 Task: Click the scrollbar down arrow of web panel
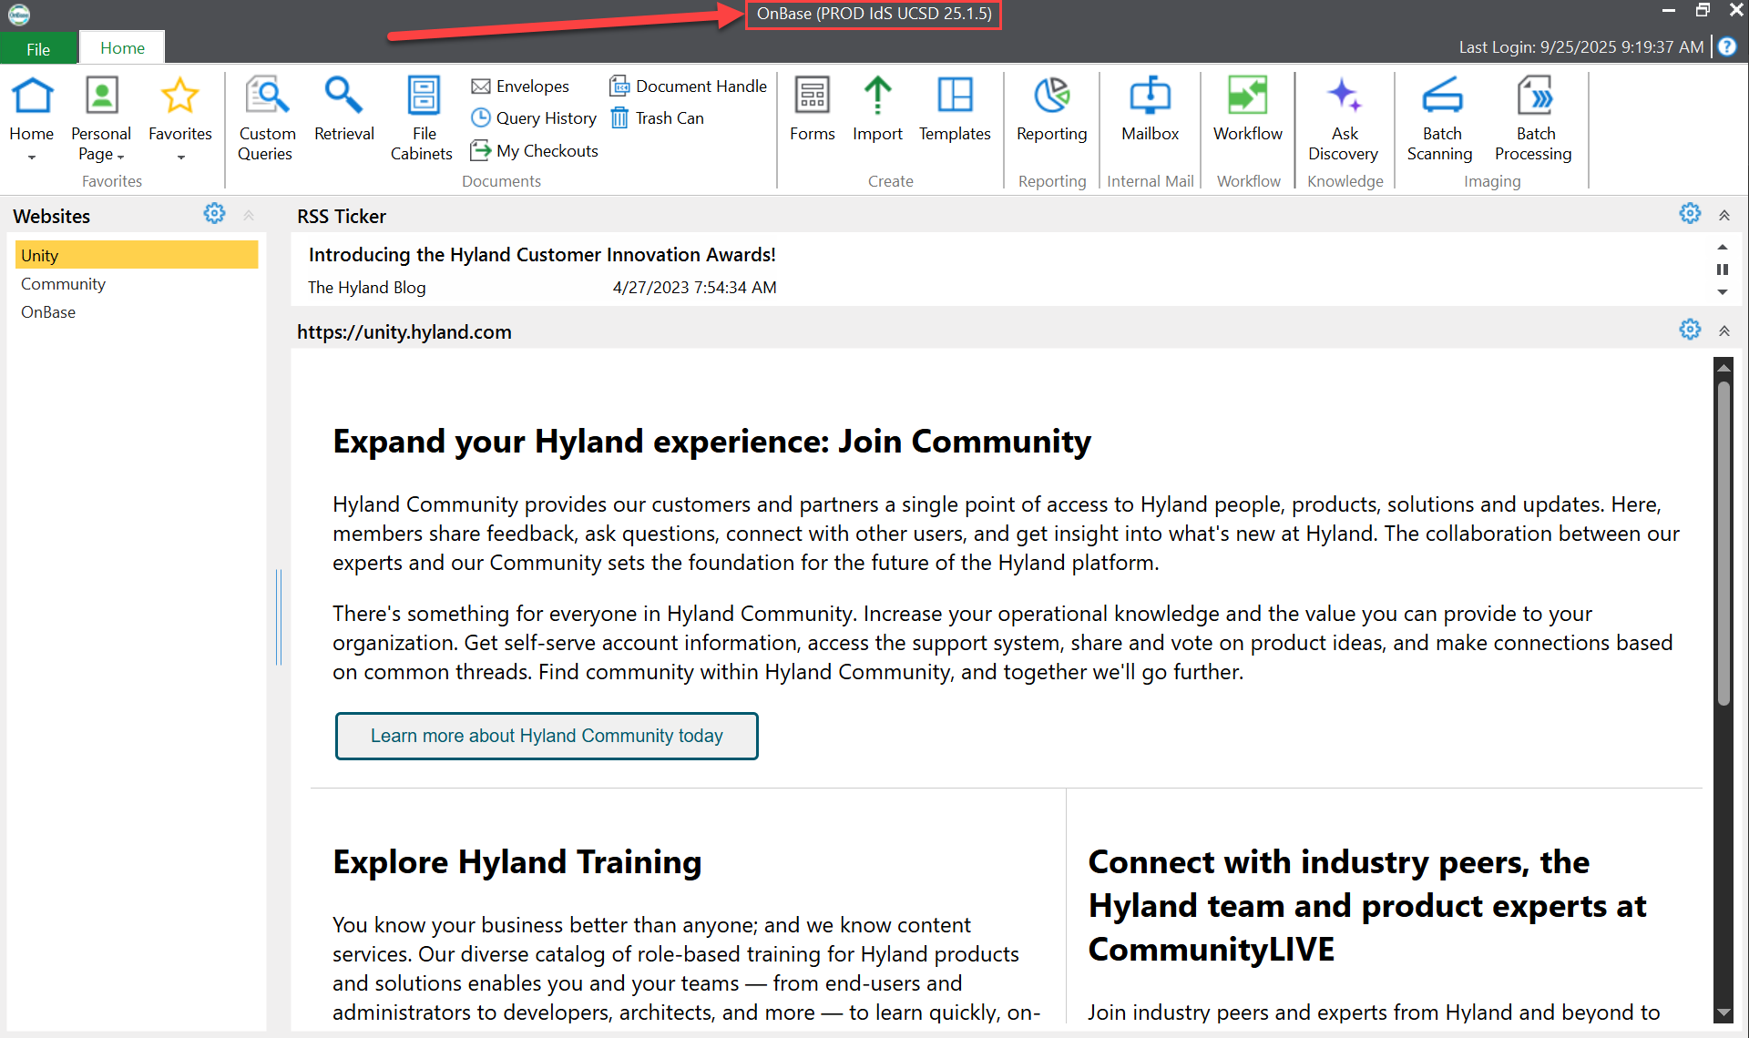tap(1723, 1013)
